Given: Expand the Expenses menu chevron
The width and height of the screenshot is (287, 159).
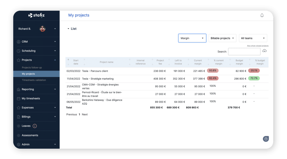Looking at the screenshot, I should tap(55, 108).
